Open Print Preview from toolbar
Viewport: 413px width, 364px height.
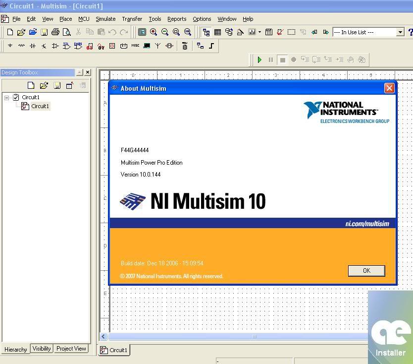(67, 32)
